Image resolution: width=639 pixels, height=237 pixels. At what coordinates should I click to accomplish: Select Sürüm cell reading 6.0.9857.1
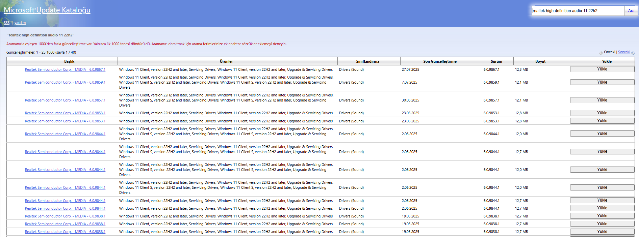(498, 100)
